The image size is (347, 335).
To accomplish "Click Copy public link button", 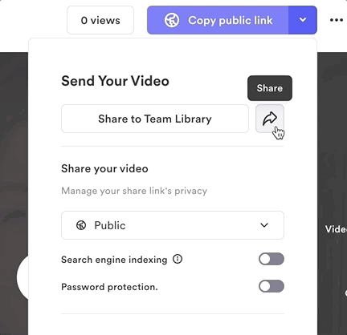I will [x=218, y=20].
